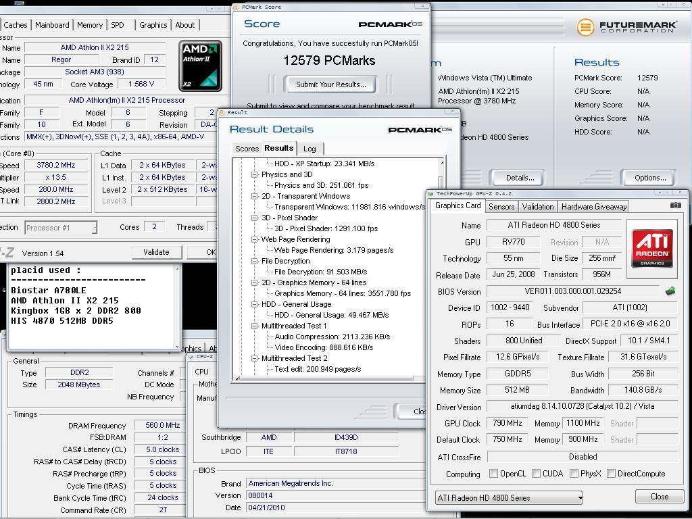Click the BIOS Version field value
The height and width of the screenshot is (519, 692).
pyautogui.click(x=572, y=291)
